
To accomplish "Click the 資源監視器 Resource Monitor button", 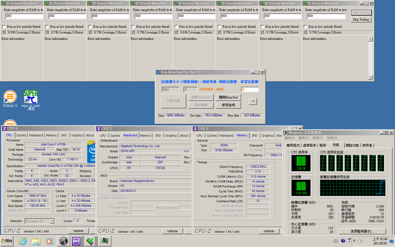I will (362, 231).
